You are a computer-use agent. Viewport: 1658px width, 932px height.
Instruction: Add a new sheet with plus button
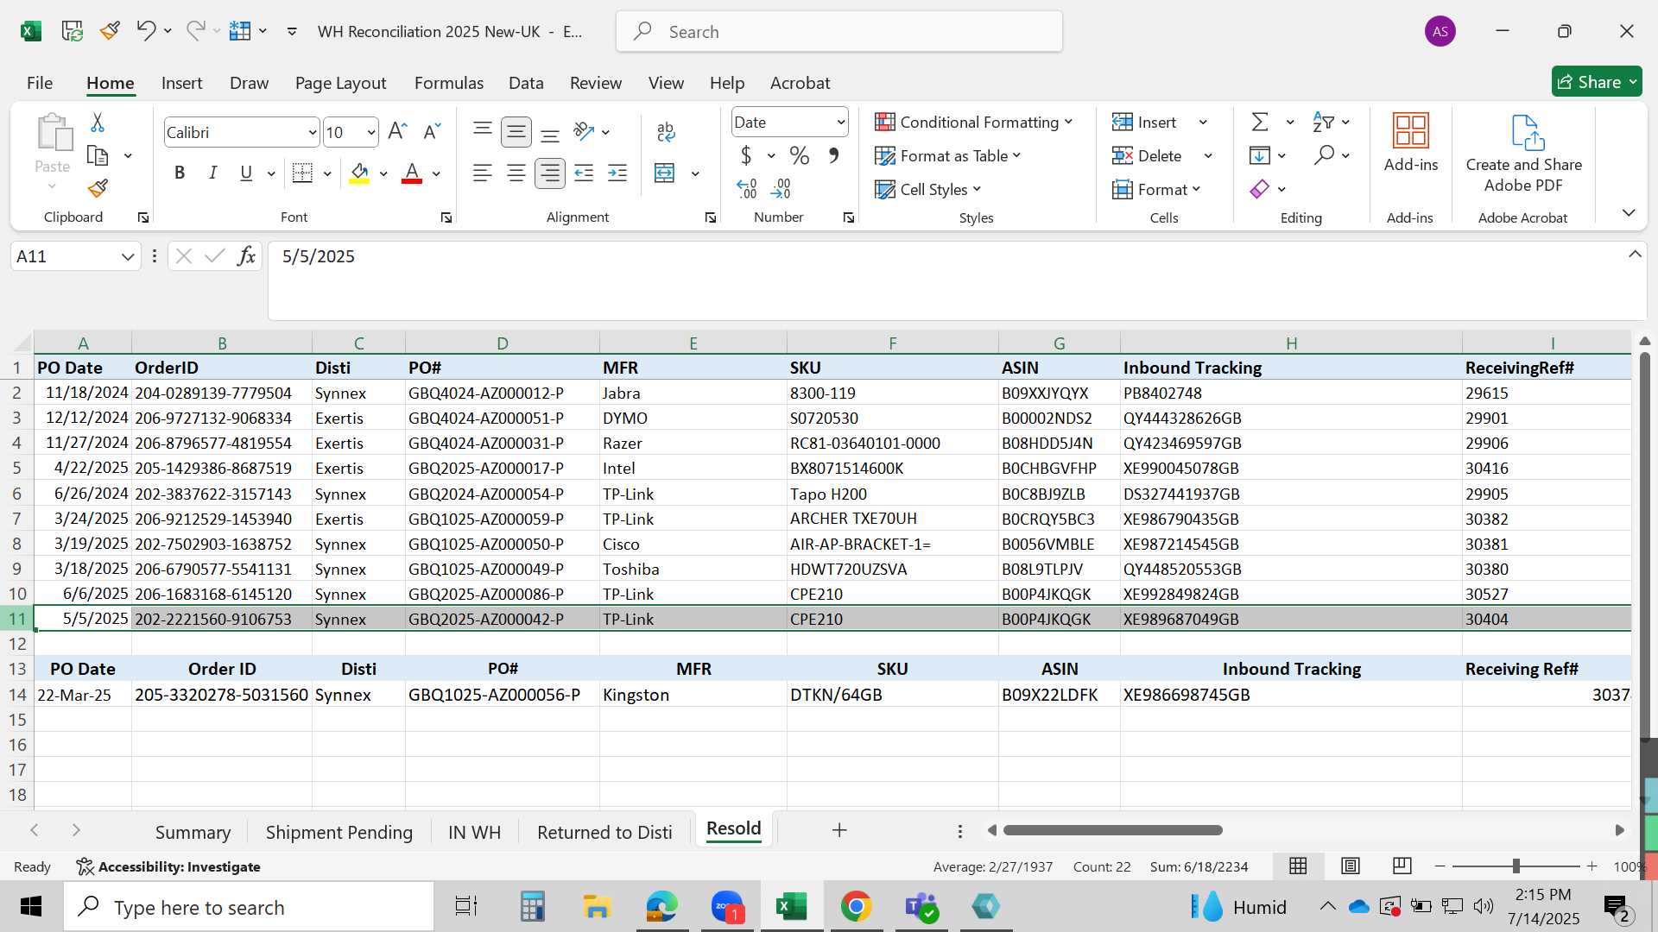pos(839,830)
